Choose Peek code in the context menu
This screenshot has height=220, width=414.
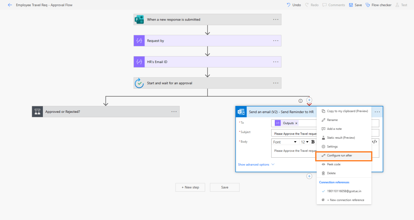[x=333, y=164]
